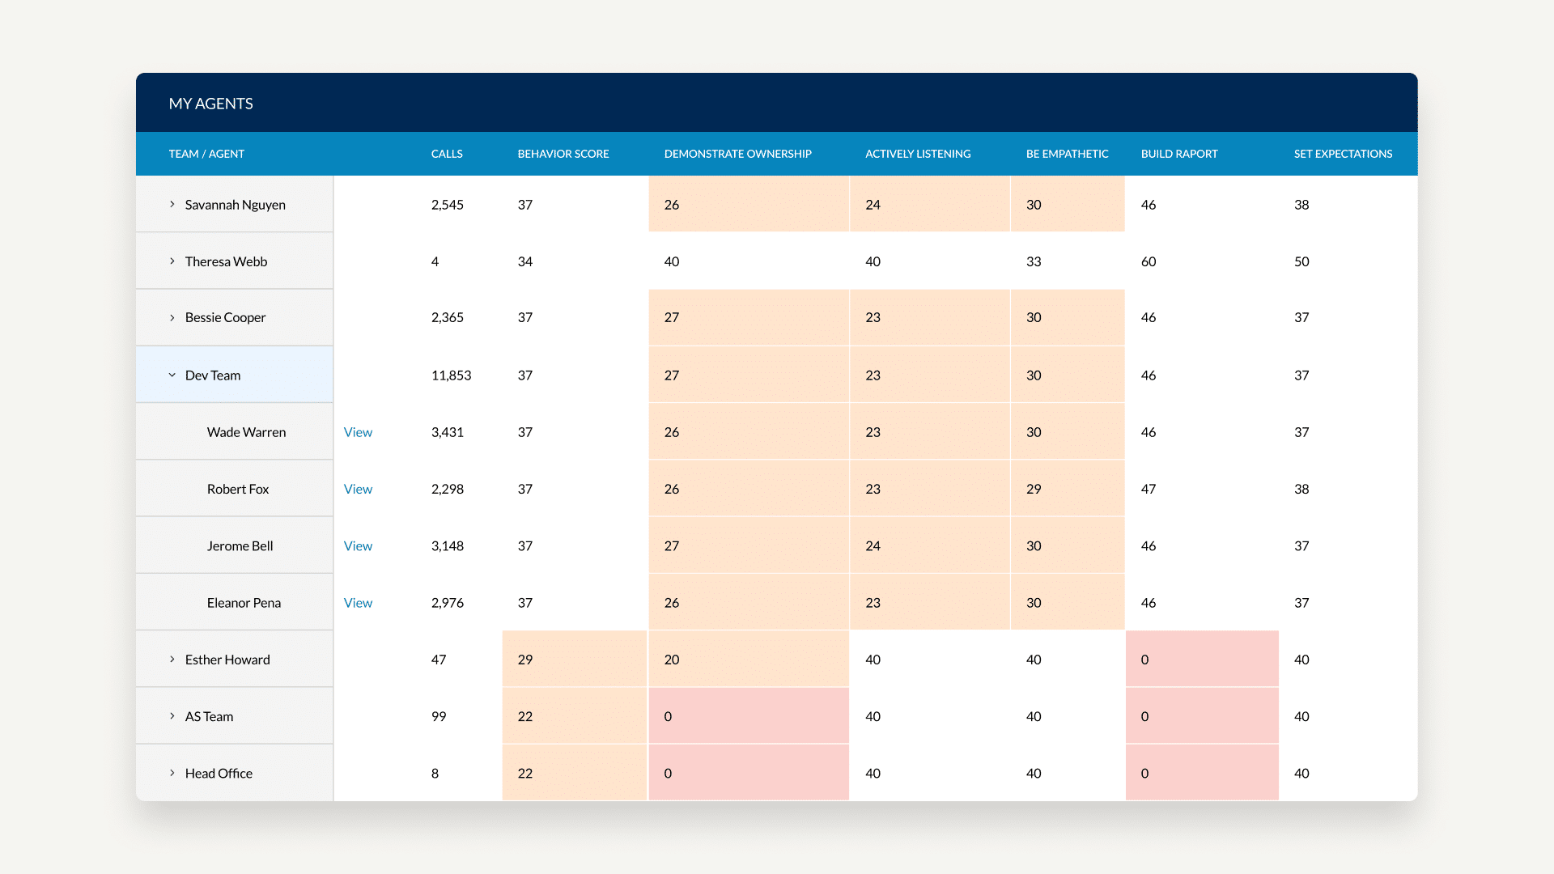Expand the Theresa Webb row chevron
The image size is (1554, 874).
(172, 261)
